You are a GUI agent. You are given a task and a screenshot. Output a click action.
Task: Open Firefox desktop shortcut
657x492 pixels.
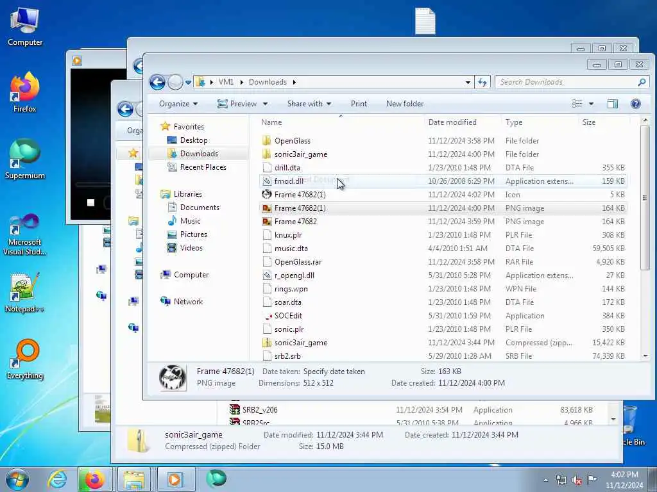coord(25,92)
